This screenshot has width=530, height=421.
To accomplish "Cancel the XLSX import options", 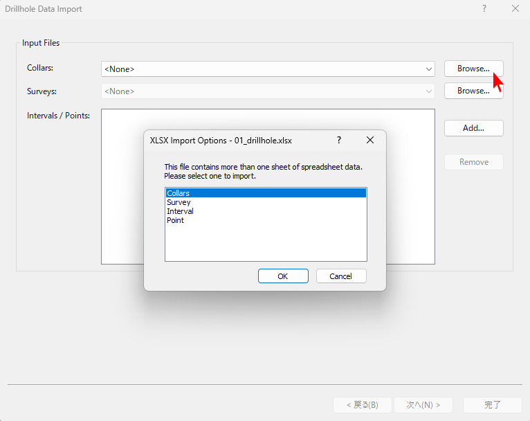I will 341,276.
